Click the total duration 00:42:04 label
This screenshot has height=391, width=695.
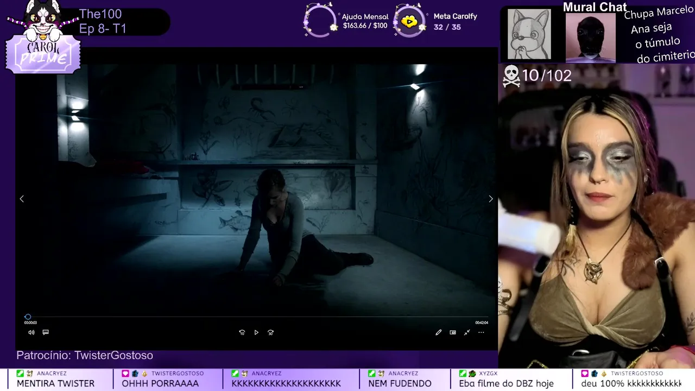click(482, 323)
